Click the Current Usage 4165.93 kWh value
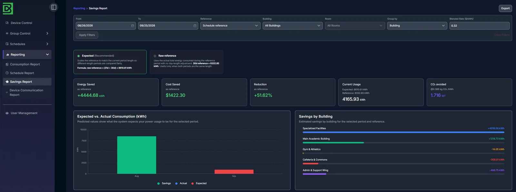Screen dimensions: 516x192 [354, 99]
